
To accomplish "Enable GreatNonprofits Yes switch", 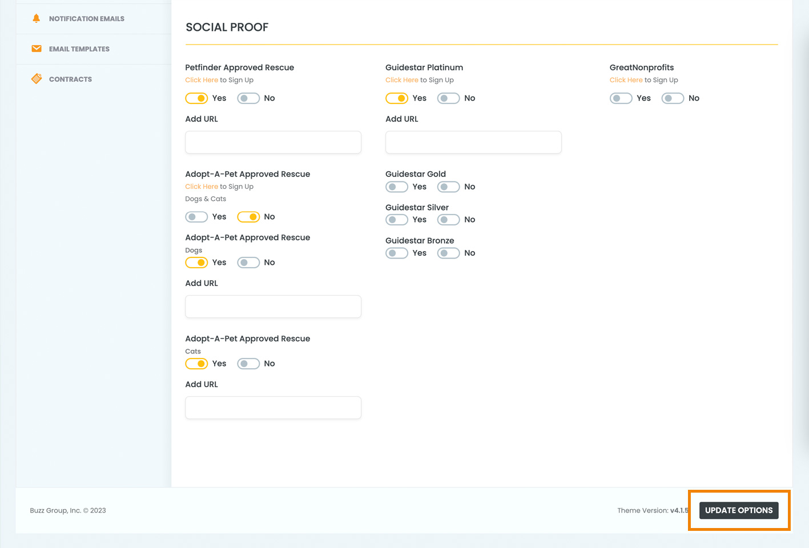I will [x=621, y=98].
